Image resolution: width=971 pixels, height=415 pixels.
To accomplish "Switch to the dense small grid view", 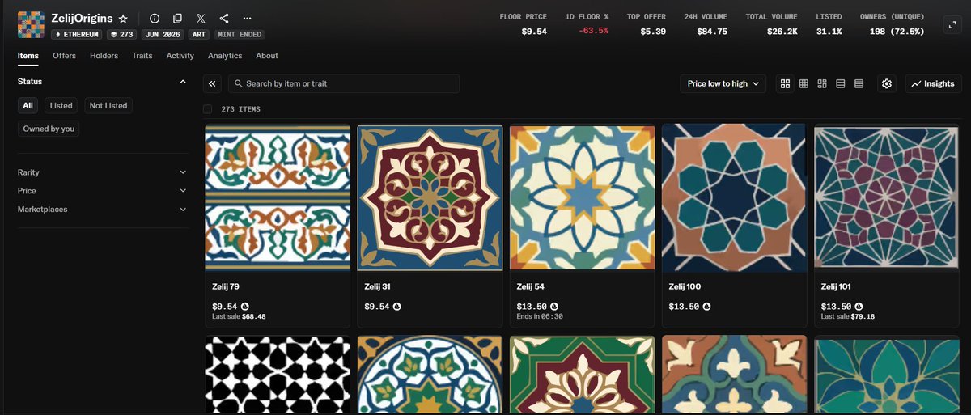I will coord(804,83).
